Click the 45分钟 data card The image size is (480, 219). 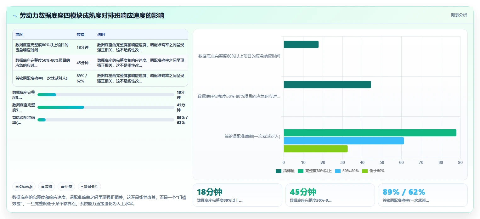coord(330,195)
